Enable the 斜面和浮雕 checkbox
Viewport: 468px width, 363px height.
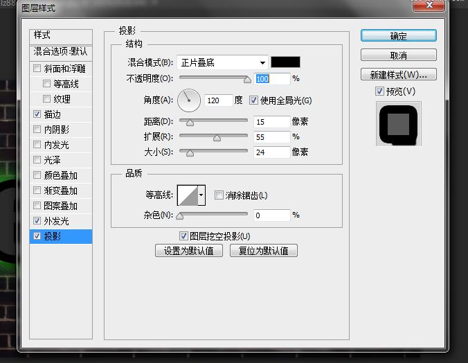(37, 69)
